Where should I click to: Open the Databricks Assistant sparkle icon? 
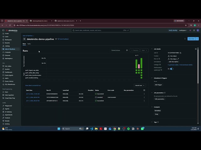coord(190,30)
